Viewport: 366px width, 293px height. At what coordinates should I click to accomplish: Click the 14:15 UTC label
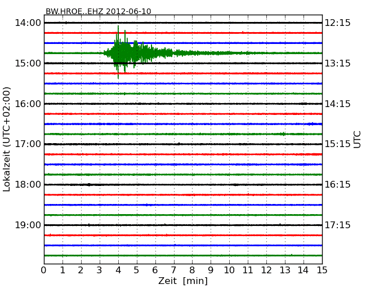(338, 104)
